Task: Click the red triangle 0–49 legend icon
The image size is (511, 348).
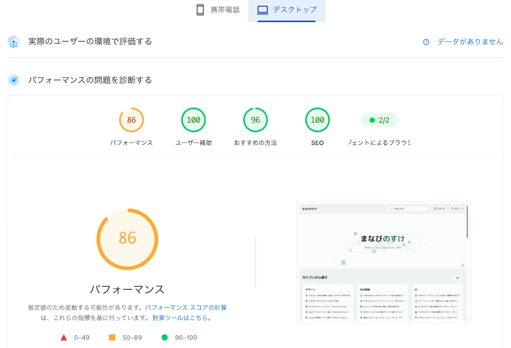Action: [x=64, y=338]
